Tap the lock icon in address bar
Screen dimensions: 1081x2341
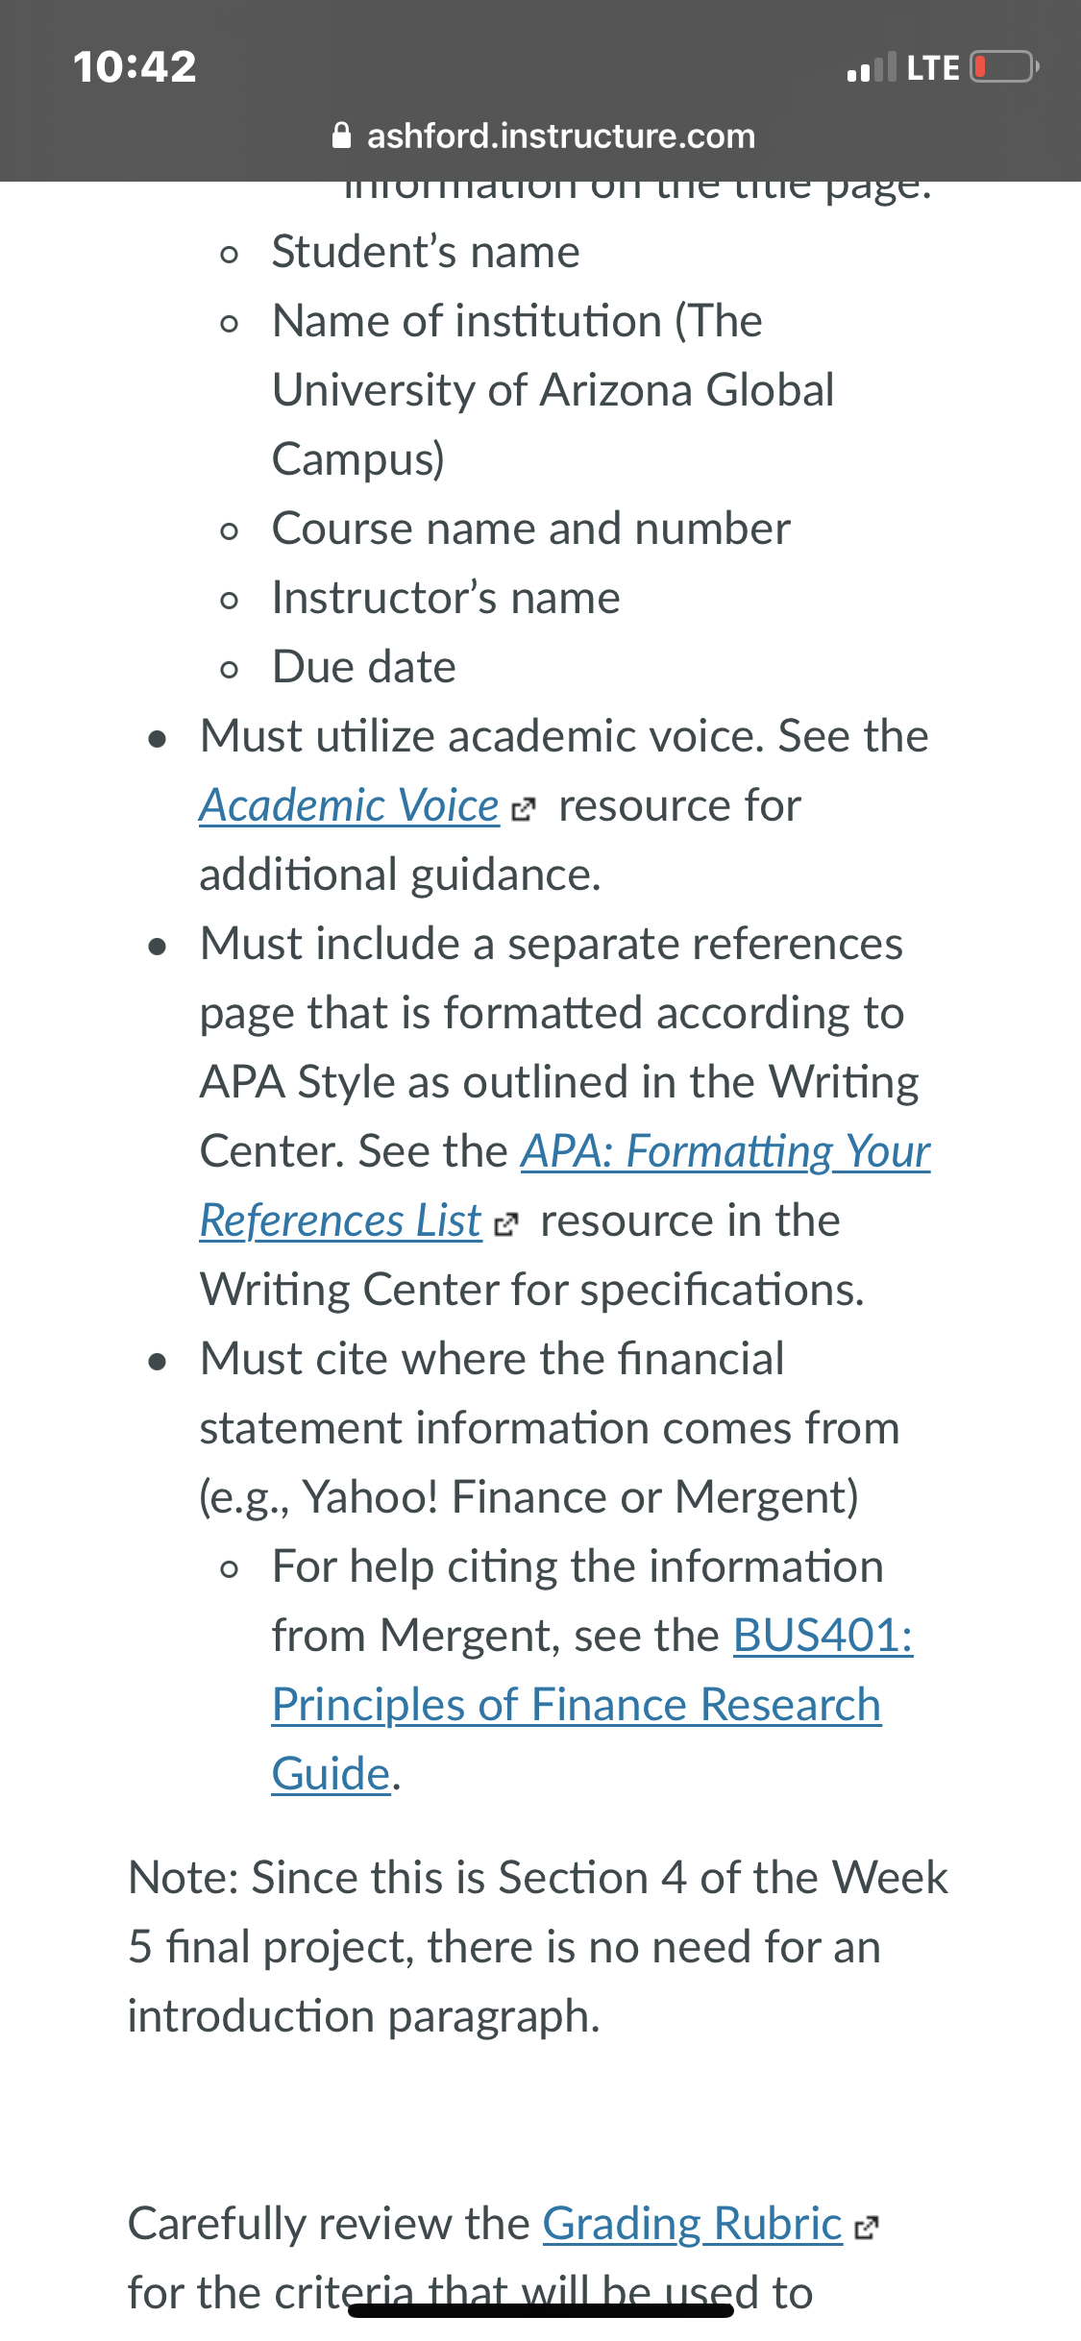(341, 136)
